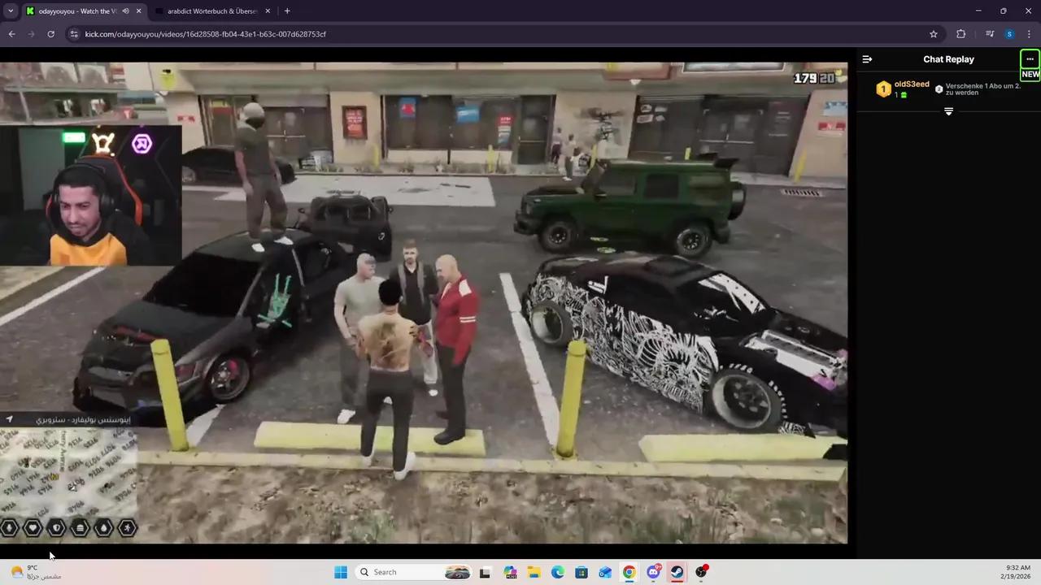
Task: Close the odayyouyou browser tab
Action: coord(138,11)
